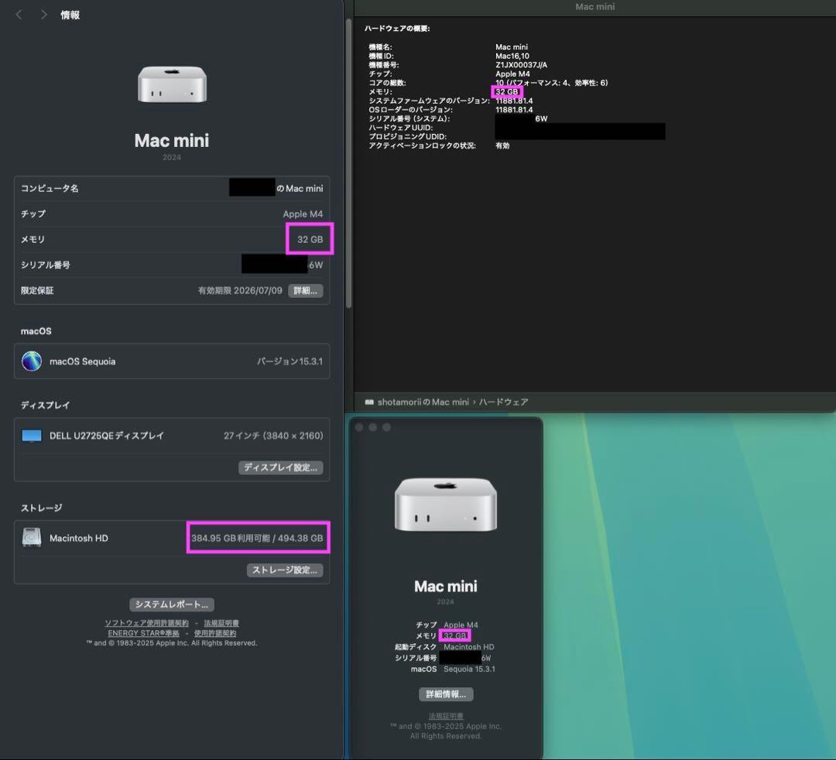
Task: Click ハードウェア in the path bar
Action: tap(503, 402)
